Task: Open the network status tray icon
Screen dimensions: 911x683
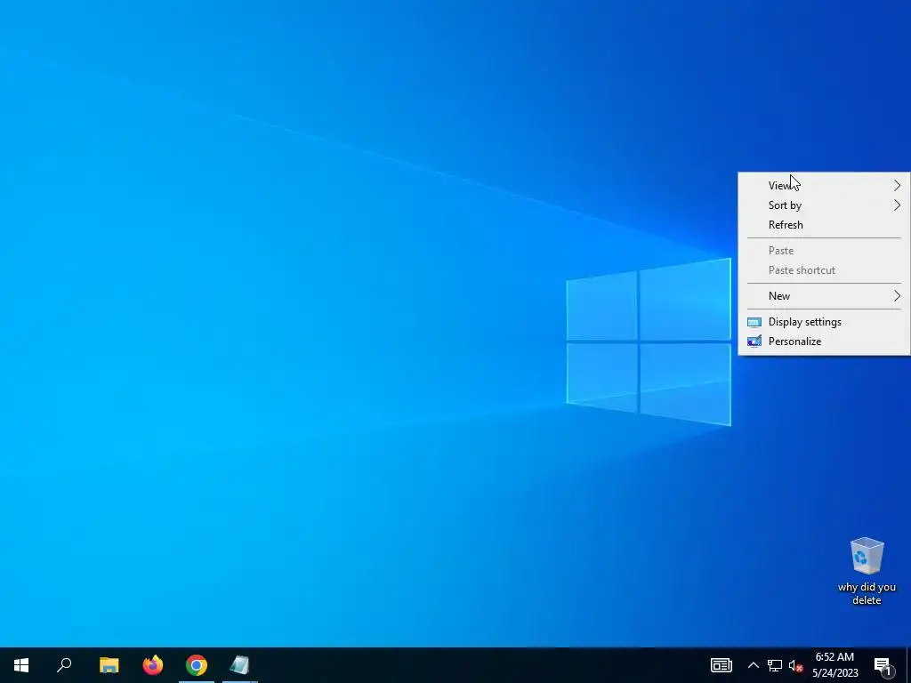Action: point(775,665)
